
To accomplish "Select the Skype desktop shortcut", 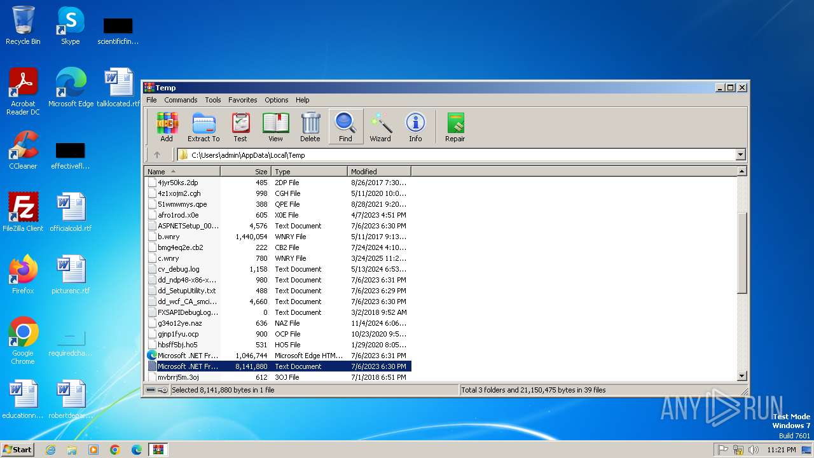I will click(71, 25).
